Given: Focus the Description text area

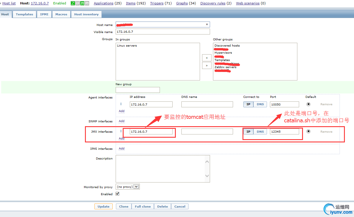Looking at the screenshot, I should [163, 169].
